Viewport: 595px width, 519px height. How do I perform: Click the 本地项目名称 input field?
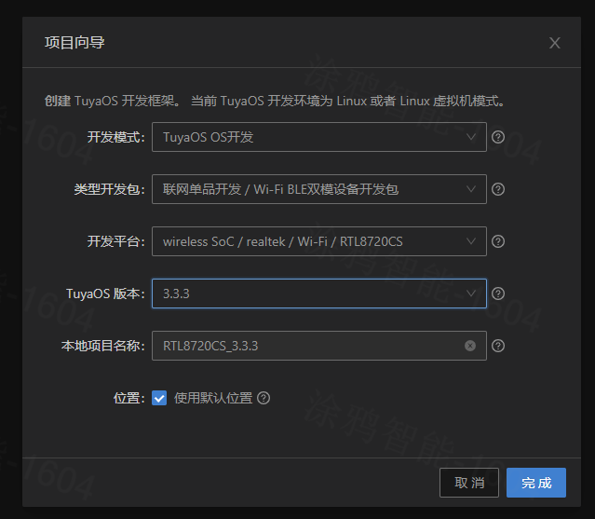click(x=319, y=346)
